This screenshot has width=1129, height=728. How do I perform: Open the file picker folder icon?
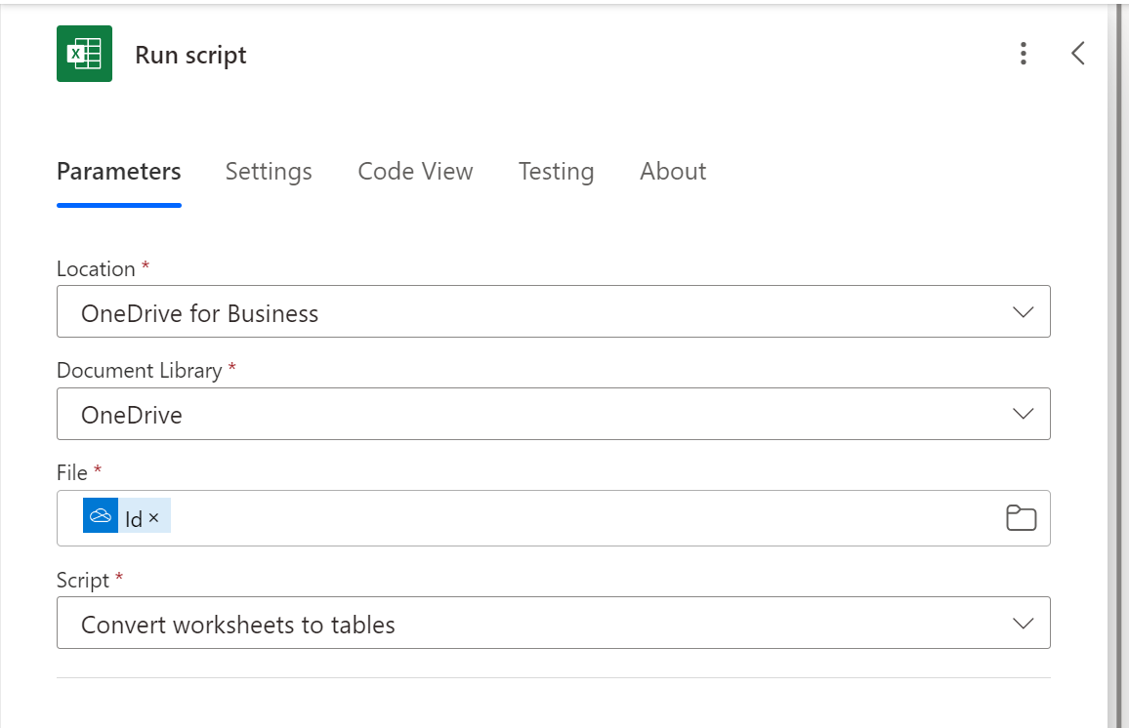(1021, 518)
